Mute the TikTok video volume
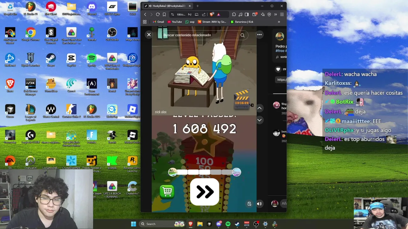This screenshot has width=408, height=229. pyautogui.click(x=259, y=204)
